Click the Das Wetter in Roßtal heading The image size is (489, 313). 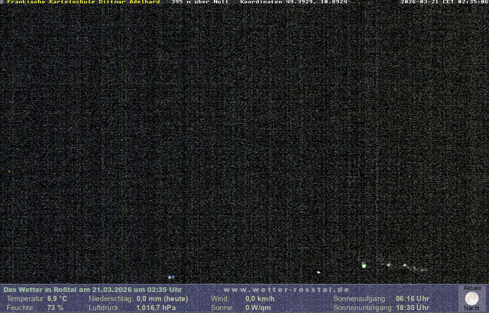(93, 290)
